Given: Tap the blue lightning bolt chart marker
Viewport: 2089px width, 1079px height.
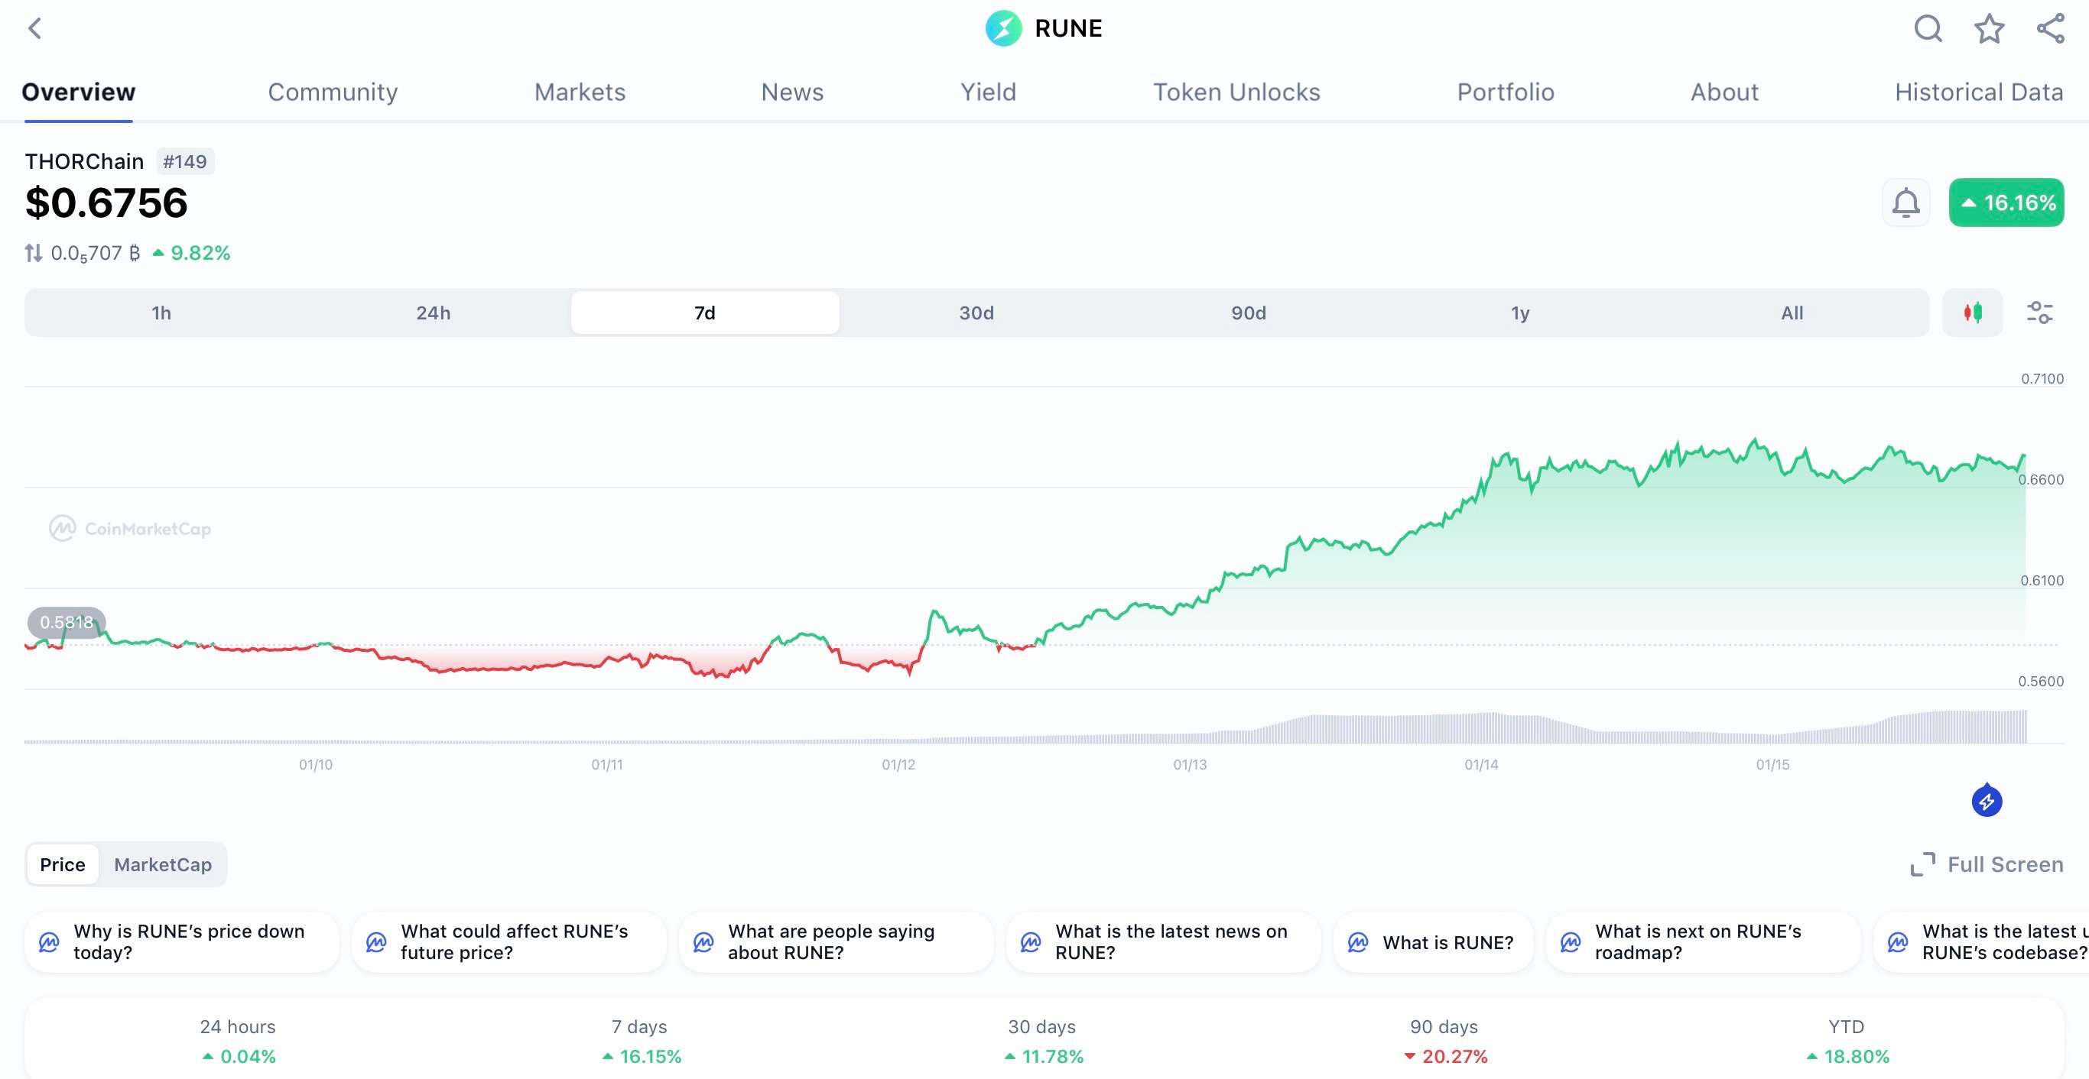Looking at the screenshot, I should pos(1986,801).
